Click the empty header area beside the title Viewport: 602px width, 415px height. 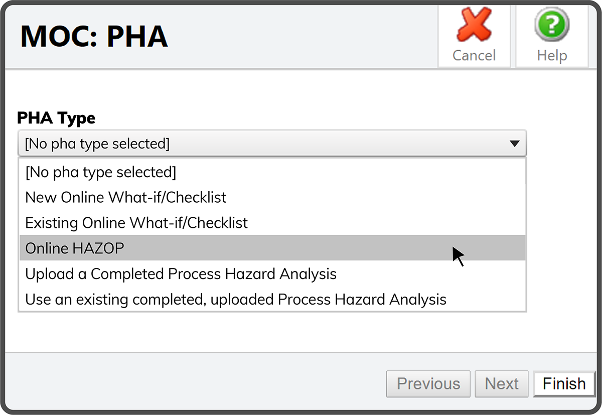[x=301, y=36]
